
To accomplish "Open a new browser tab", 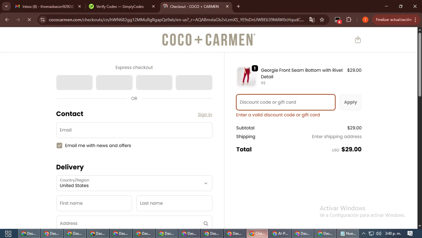I will click(x=238, y=6).
